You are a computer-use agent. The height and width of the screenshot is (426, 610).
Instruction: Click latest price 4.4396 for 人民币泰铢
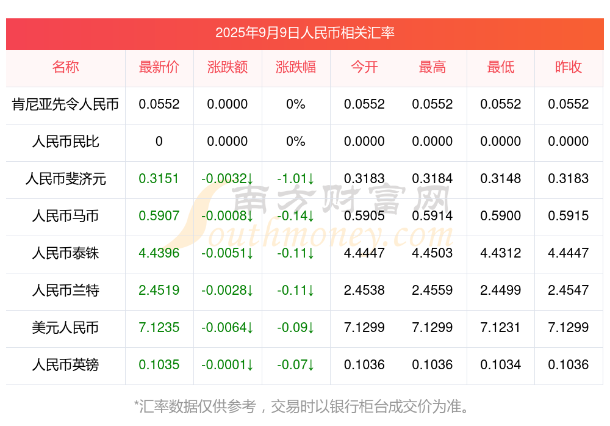pyautogui.click(x=159, y=253)
